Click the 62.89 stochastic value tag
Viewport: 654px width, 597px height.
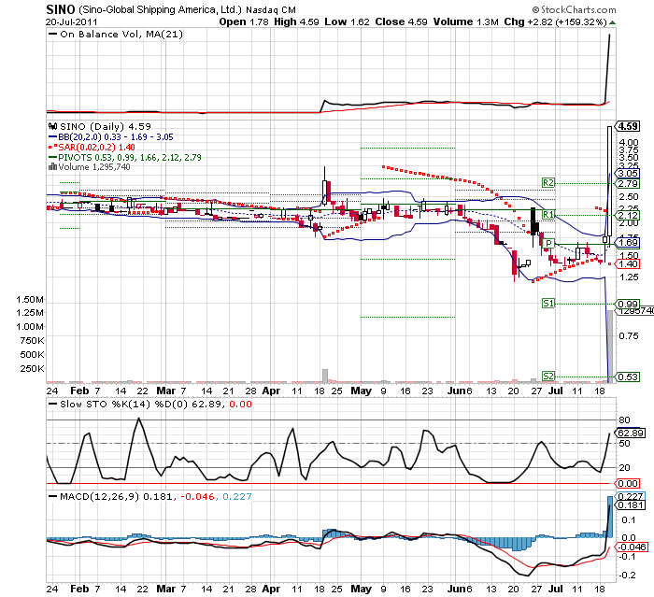[631, 434]
